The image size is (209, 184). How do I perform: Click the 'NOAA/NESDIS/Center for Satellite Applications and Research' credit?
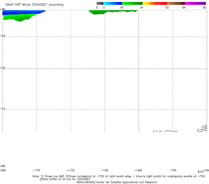(x=117, y=182)
